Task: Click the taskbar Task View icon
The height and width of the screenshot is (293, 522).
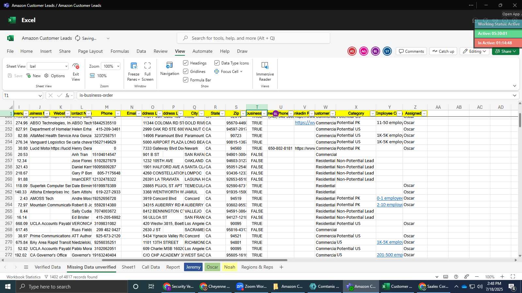Action: coord(151,286)
